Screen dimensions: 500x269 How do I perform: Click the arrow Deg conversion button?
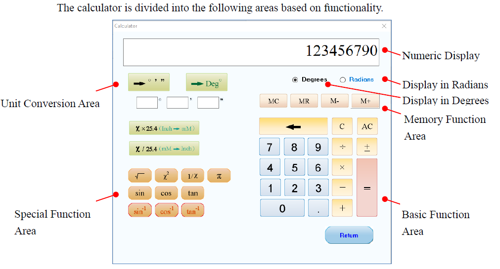pyautogui.click(x=207, y=82)
